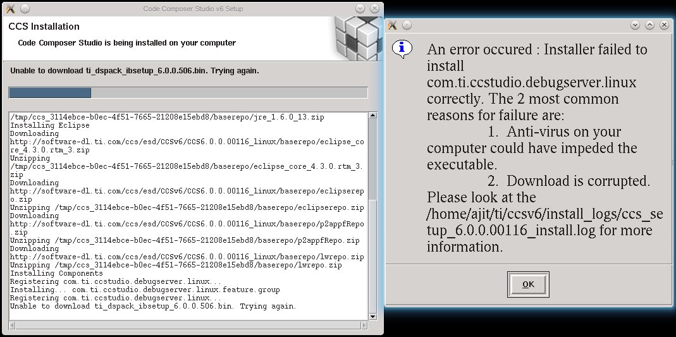
Task: Click the last log line 'Unable to download ti_dspack'
Action: pyautogui.click(x=153, y=307)
